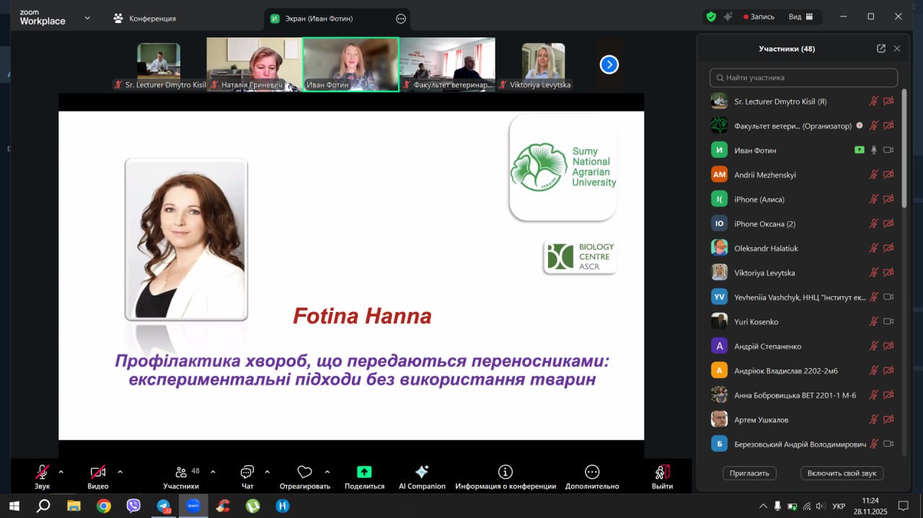Expand audio options arrow next to Звук

pos(61,472)
